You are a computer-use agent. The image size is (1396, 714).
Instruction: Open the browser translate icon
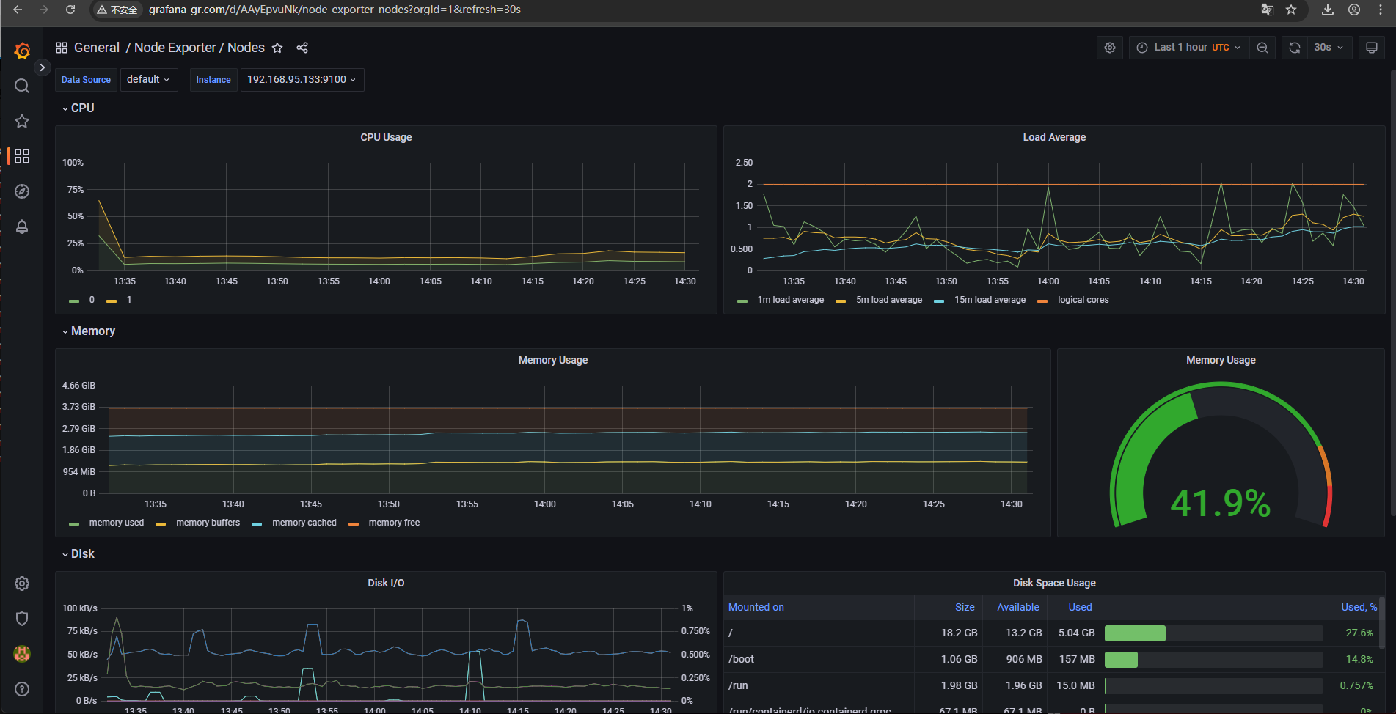tap(1267, 10)
